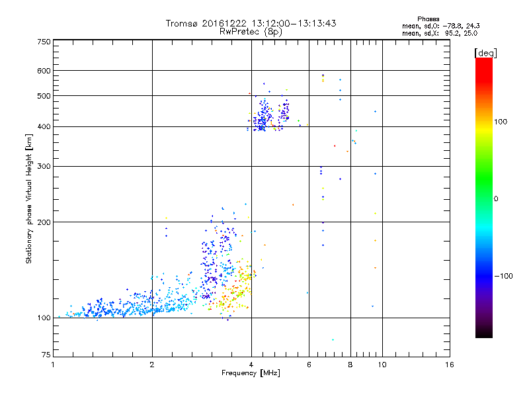Click the green region of the colorbar near 0
Screen dimensions: 529x397
[484, 189]
